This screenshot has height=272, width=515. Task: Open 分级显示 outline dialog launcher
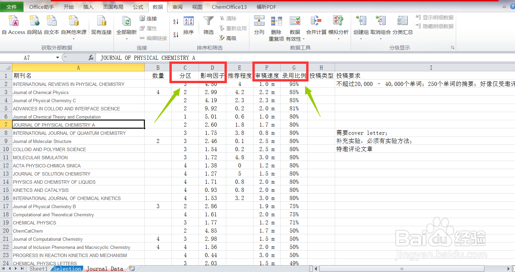pyautogui.click(x=452, y=48)
